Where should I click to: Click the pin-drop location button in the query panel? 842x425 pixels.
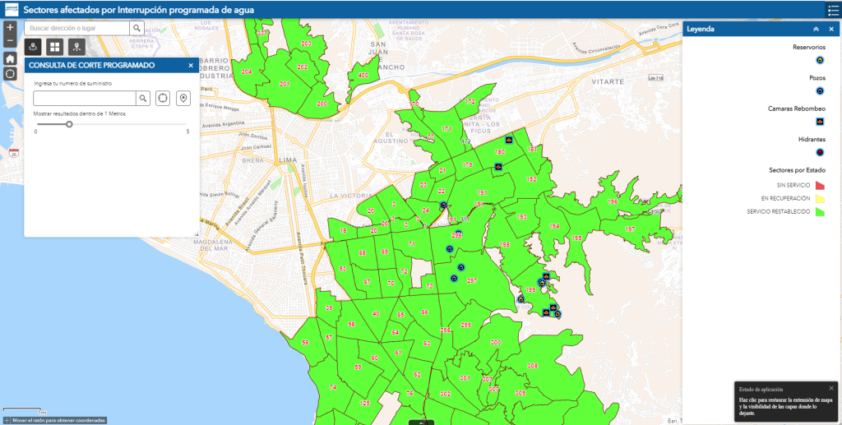[x=183, y=98]
